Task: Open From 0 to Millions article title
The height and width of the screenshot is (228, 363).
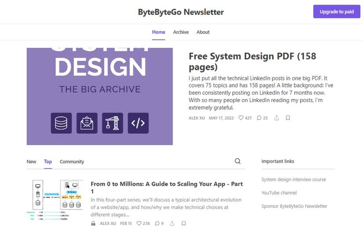Action: (167, 188)
